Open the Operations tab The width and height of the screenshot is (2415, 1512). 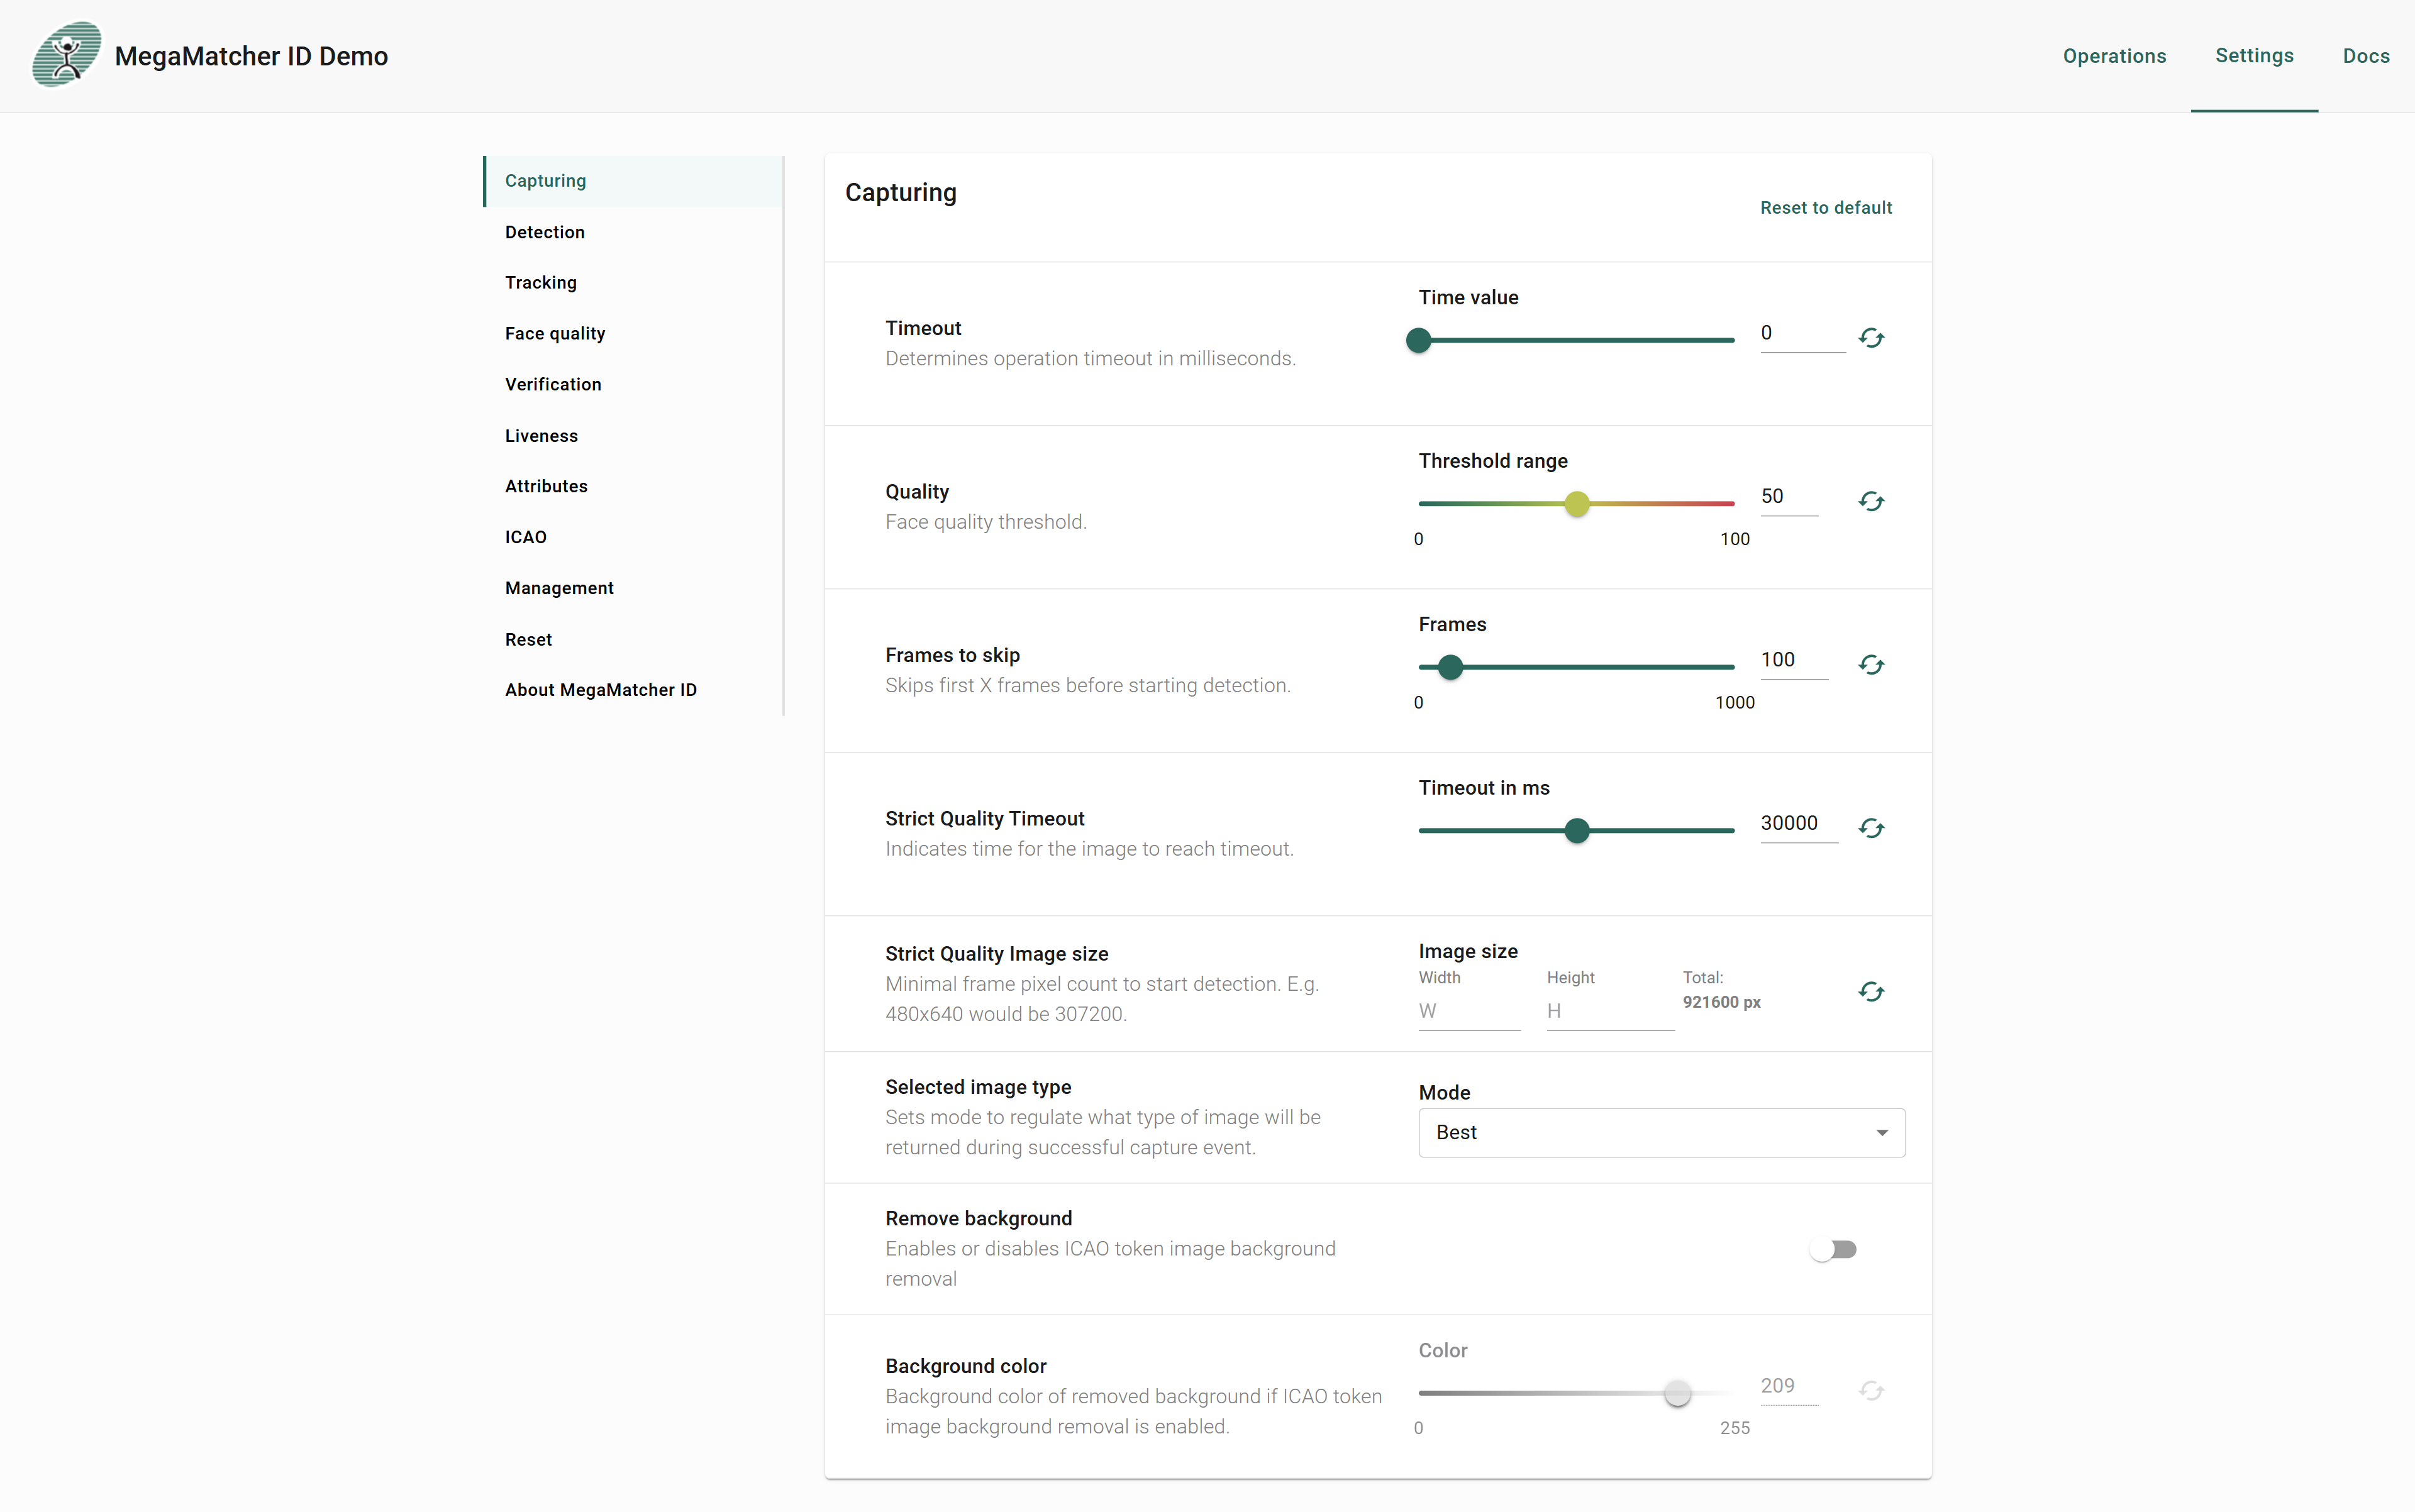[2114, 56]
